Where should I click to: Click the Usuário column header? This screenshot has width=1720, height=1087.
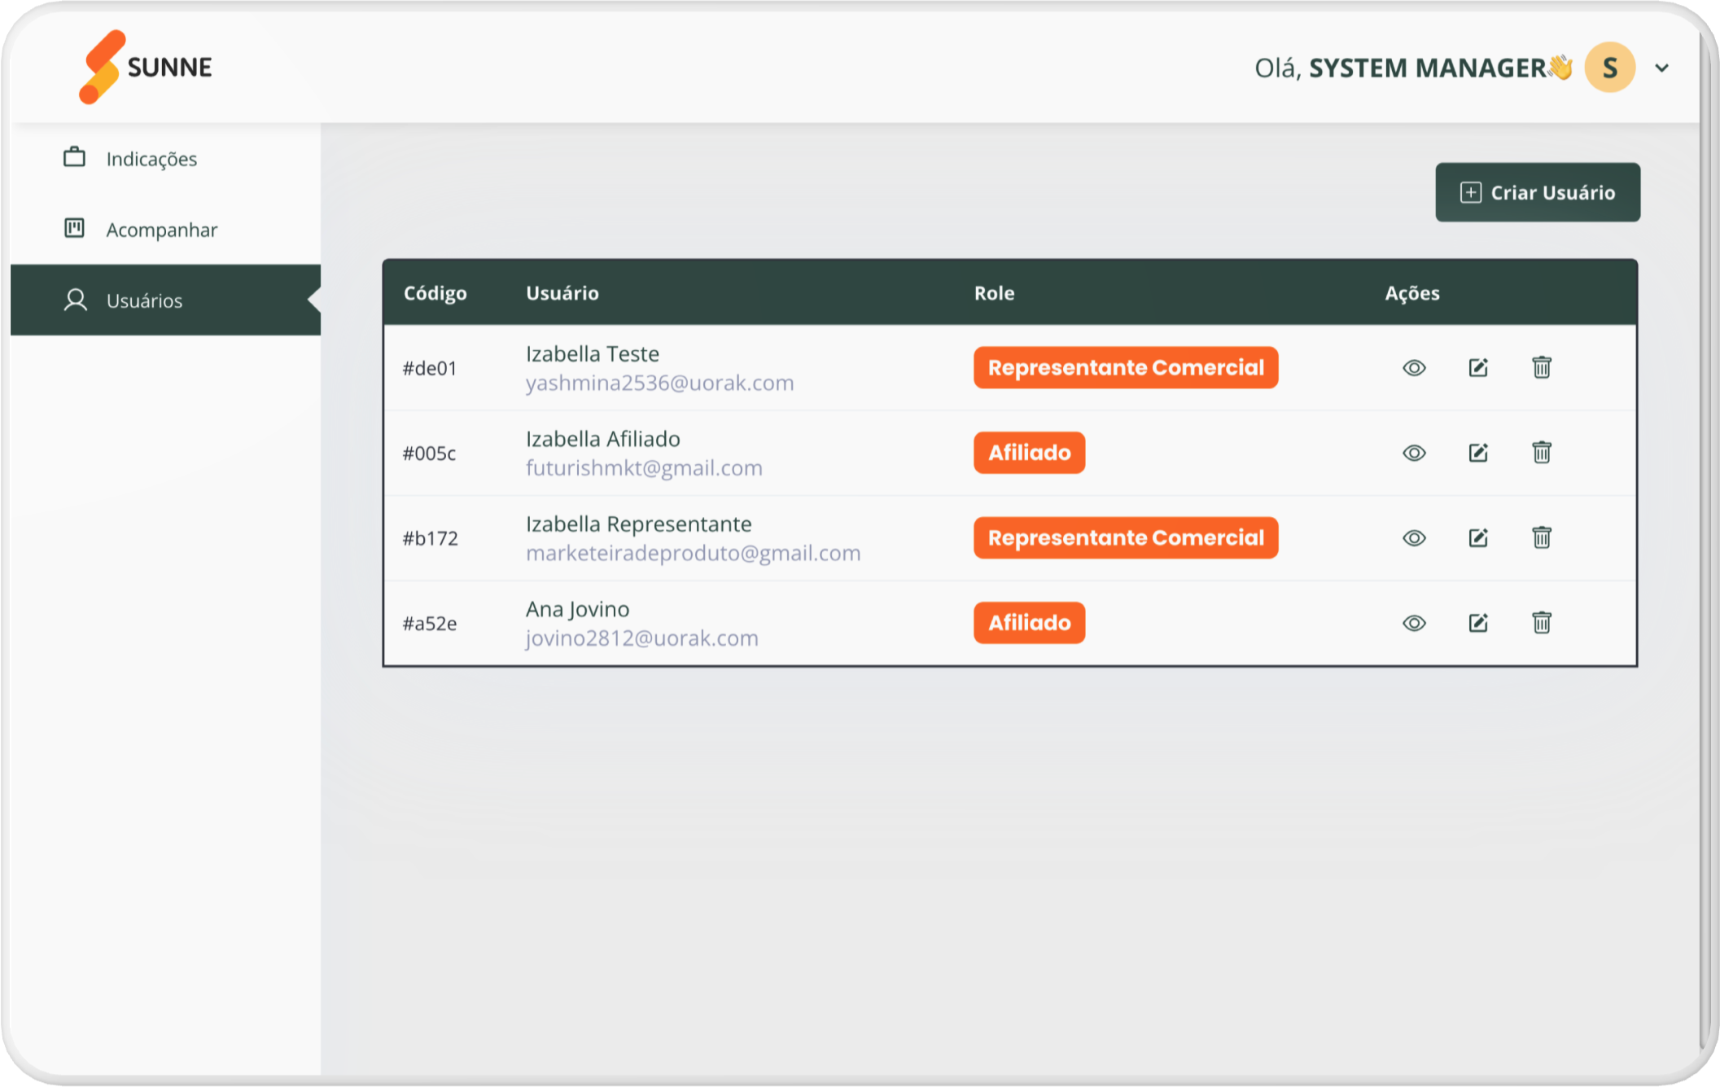click(562, 293)
